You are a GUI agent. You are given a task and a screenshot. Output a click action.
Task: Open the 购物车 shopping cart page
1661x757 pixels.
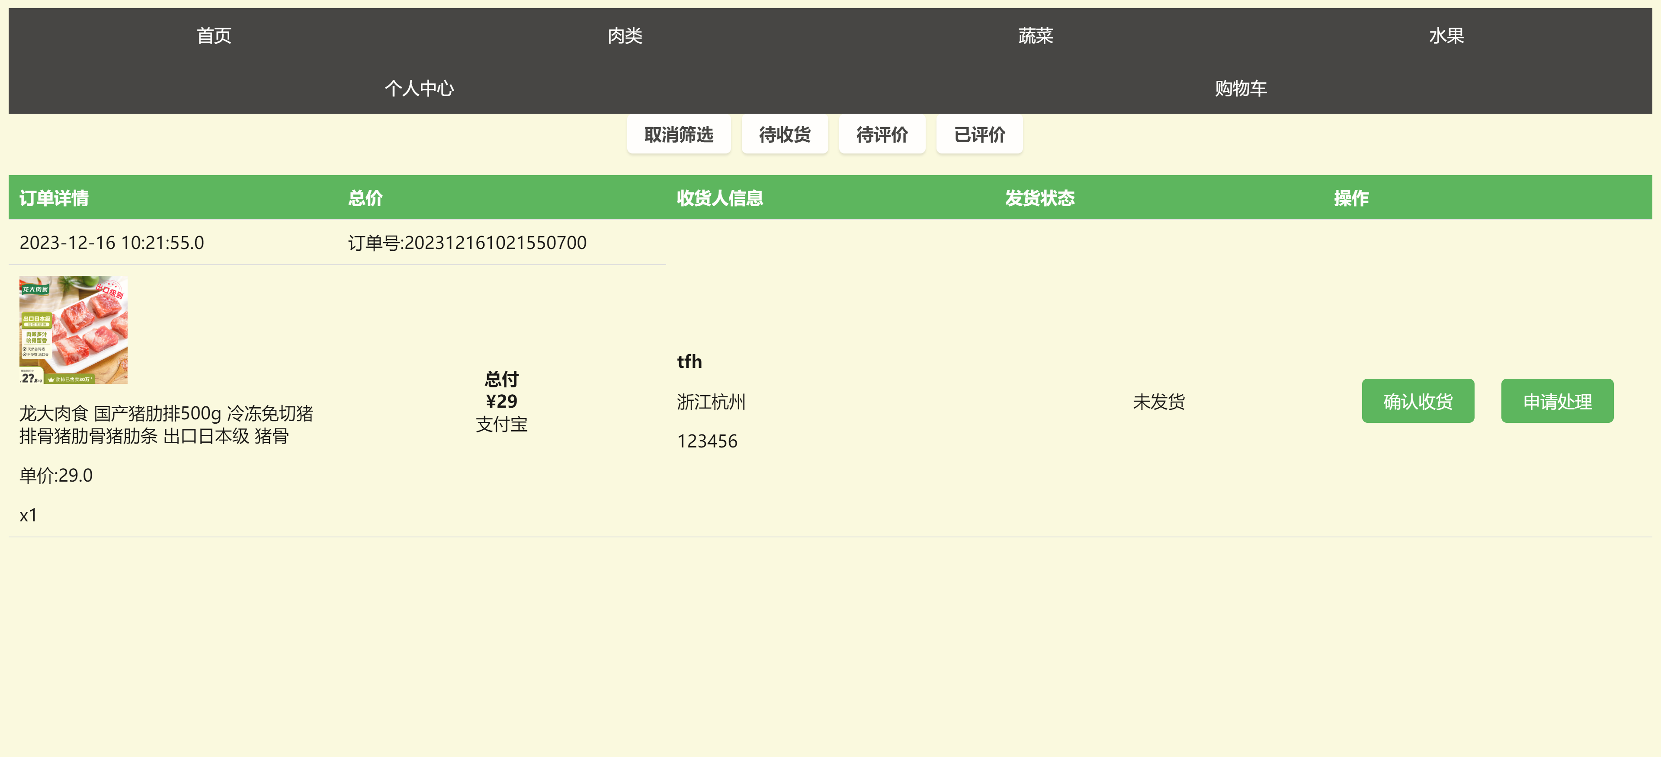1239,88
